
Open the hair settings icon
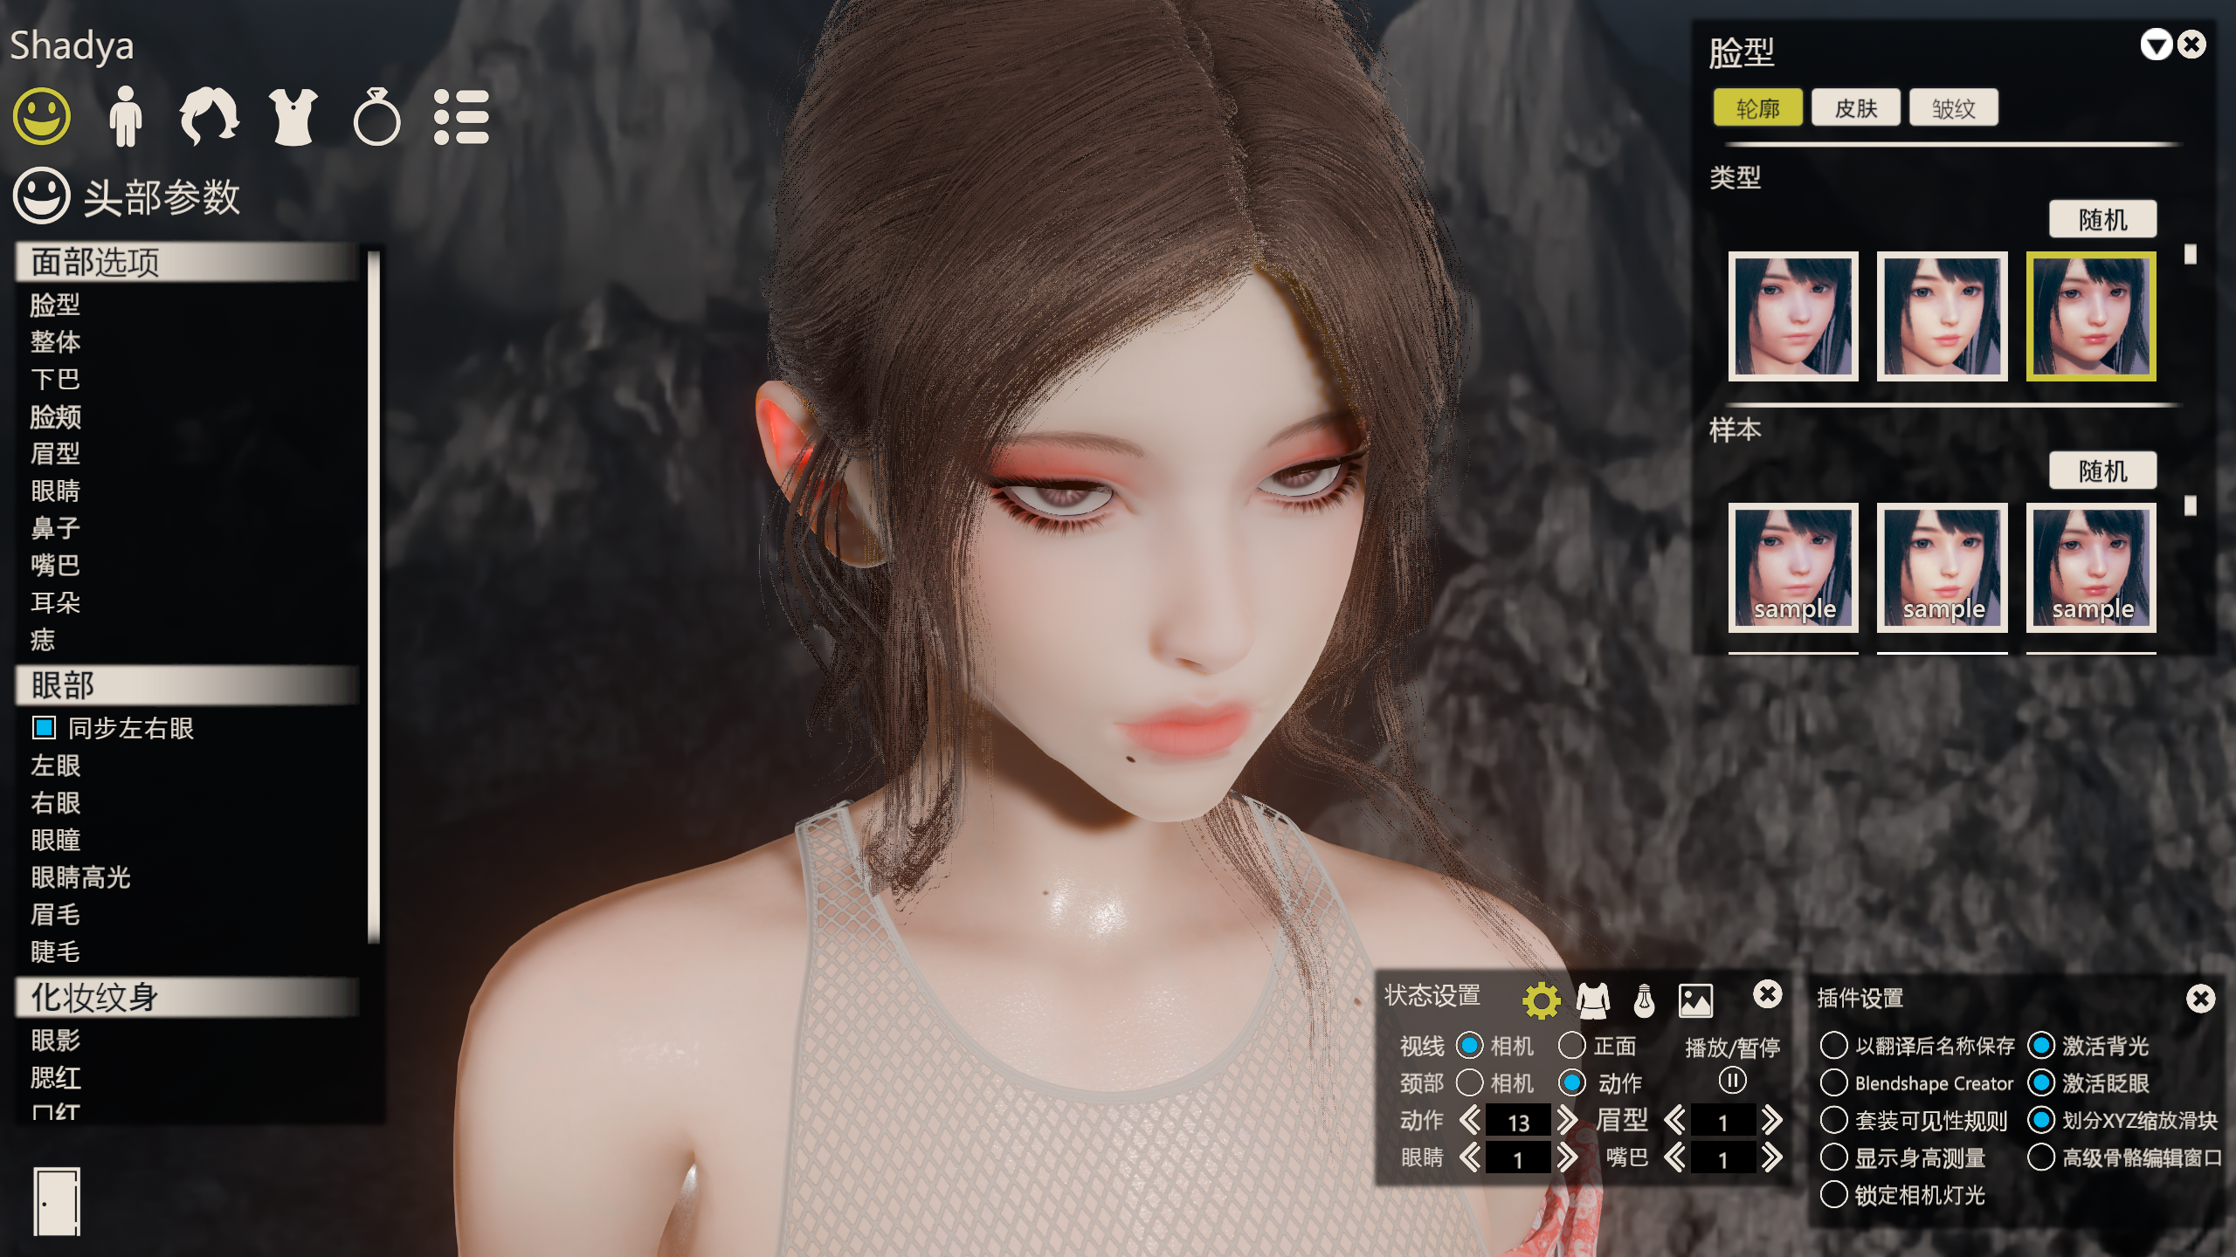click(x=209, y=116)
